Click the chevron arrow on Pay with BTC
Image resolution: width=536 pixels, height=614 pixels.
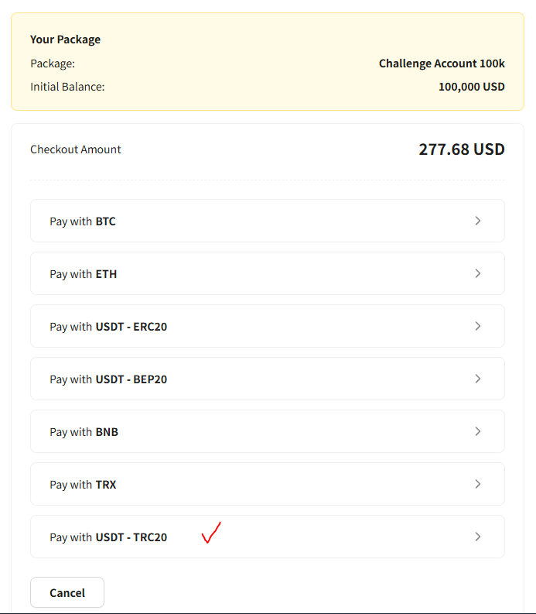478,221
